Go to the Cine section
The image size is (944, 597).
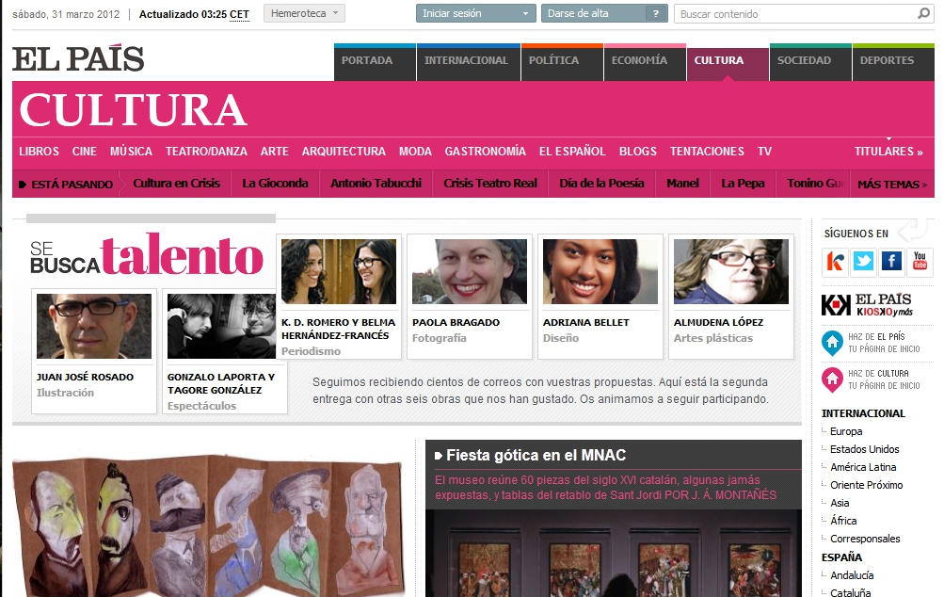[85, 152]
